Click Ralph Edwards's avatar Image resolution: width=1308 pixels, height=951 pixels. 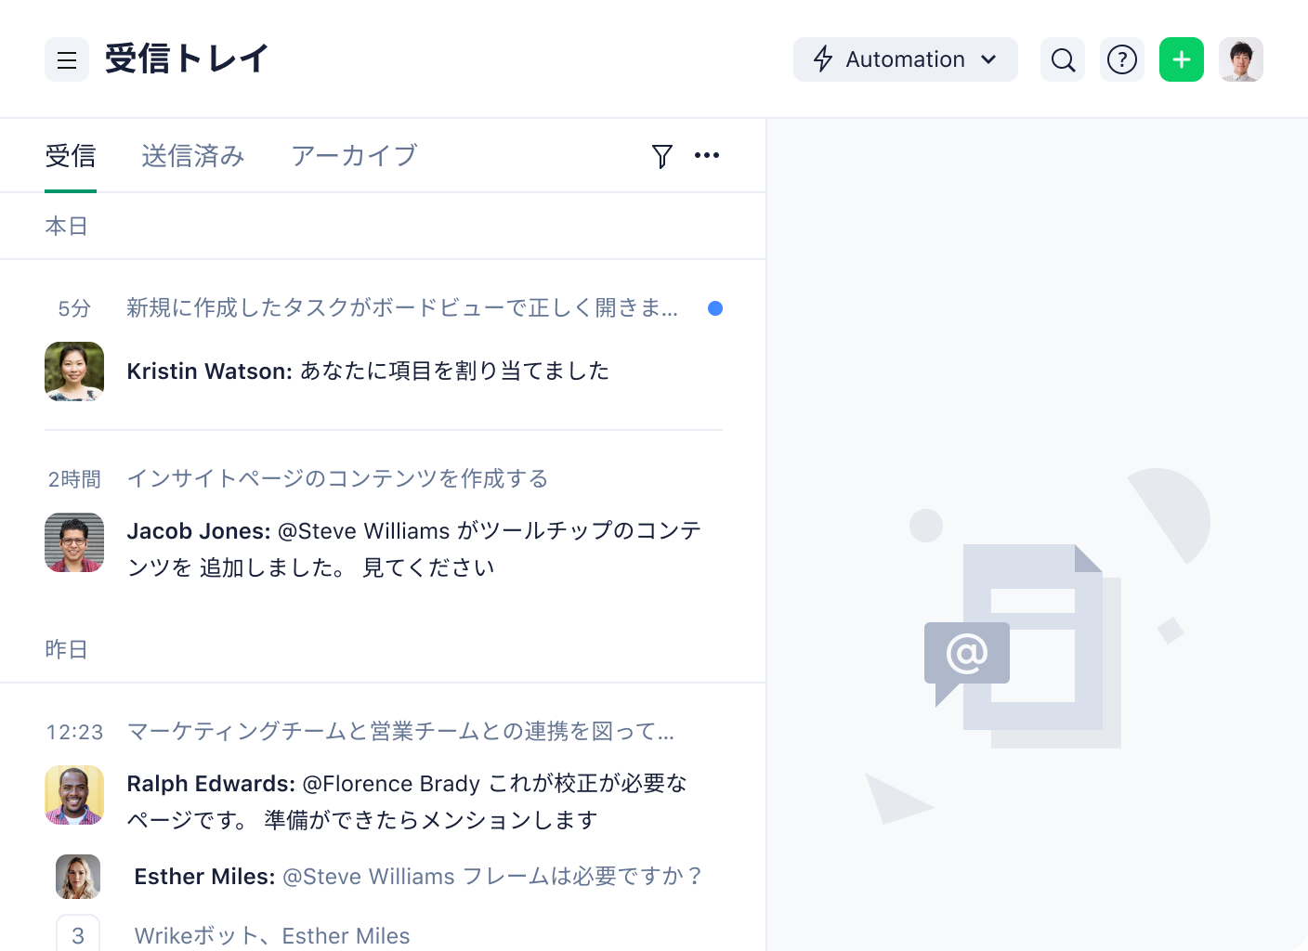coord(74,795)
